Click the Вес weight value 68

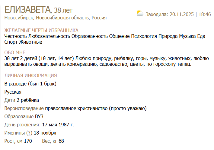coord(61,141)
